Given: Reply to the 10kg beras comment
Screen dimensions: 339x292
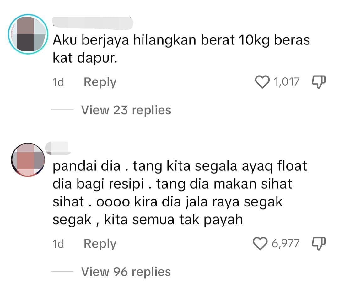Looking at the screenshot, I should tap(100, 82).
